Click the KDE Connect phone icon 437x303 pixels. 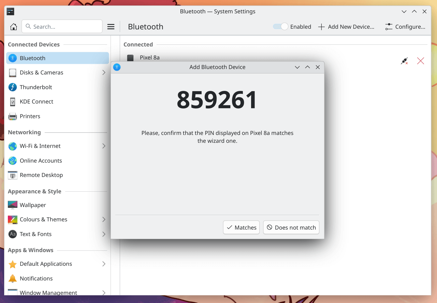pyautogui.click(x=13, y=101)
